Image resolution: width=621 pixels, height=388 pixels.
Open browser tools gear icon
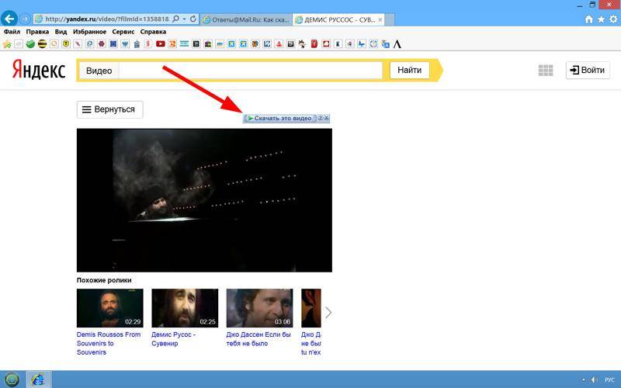coord(613,19)
